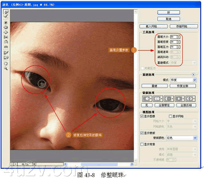Select the Zoom magnifier tool

(x=6, y=68)
